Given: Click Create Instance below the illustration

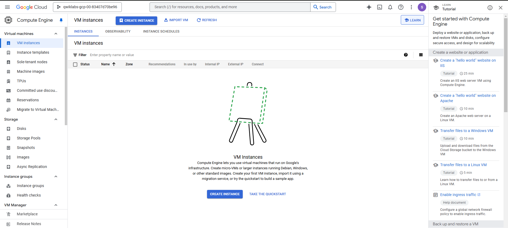Looking at the screenshot, I should tap(225, 194).
